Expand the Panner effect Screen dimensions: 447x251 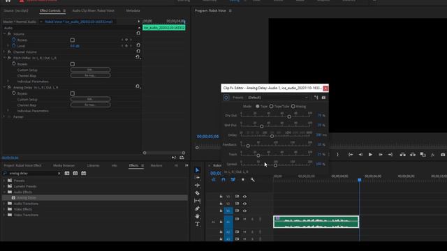[x=4, y=116]
